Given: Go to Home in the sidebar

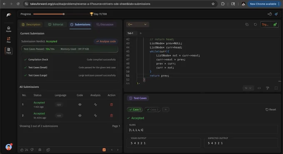Looking at the screenshot, I should click(x=8, y=29).
